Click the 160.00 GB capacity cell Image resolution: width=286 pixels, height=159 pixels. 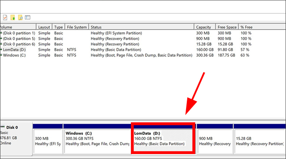[205, 49]
